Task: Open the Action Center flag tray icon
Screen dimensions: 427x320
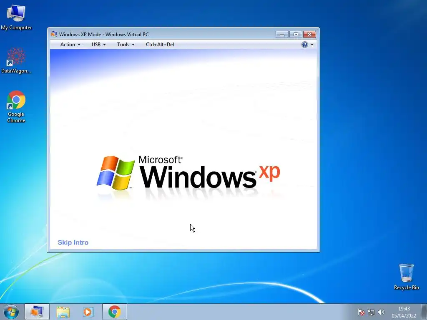Action: tap(361, 312)
